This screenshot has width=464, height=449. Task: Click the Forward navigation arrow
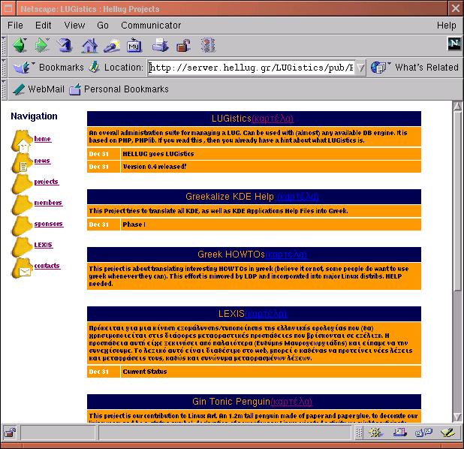click(42, 45)
